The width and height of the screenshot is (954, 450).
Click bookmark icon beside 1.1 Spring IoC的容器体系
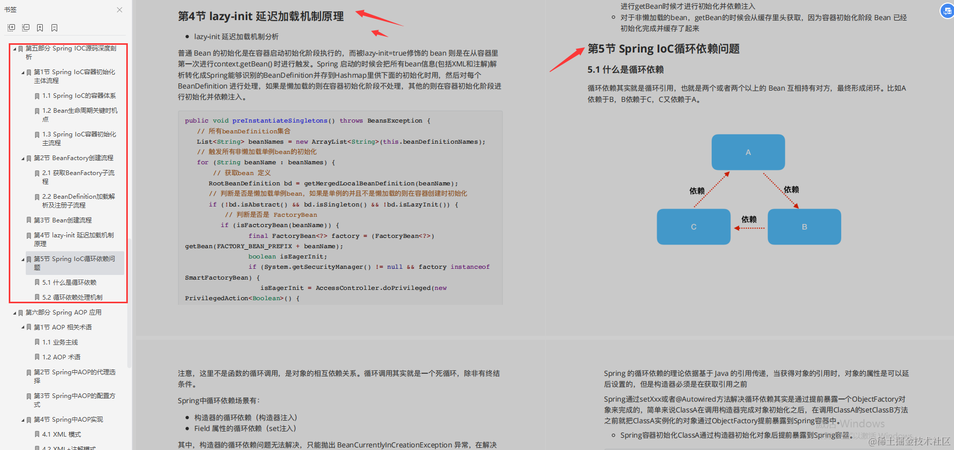coord(37,96)
